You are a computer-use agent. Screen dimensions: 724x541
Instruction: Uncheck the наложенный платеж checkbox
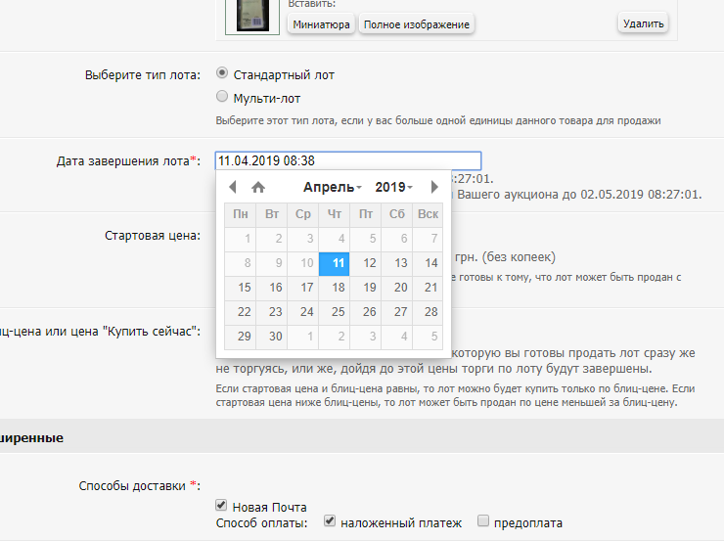(330, 522)
